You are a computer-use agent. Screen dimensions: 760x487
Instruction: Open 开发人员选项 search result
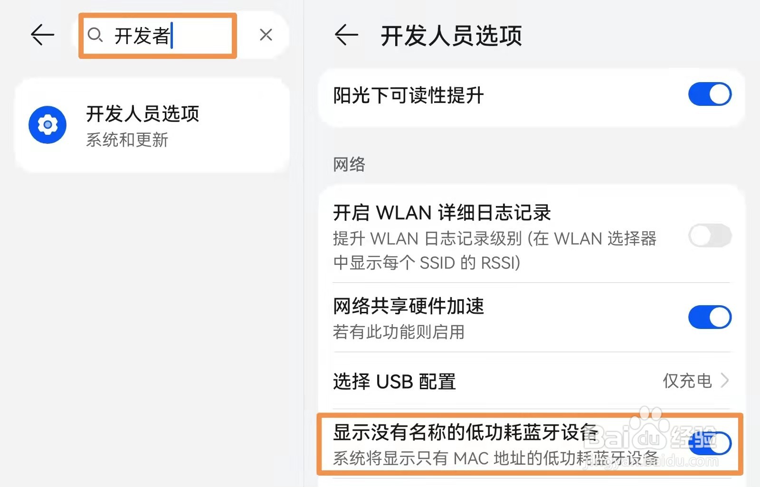[x=152, y=125]
